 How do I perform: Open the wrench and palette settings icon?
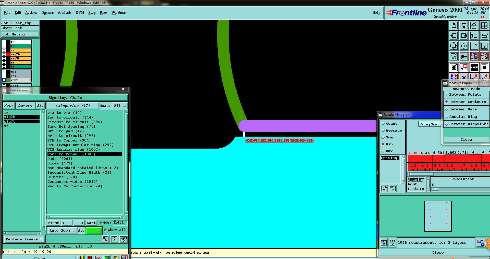coord(454,56)
